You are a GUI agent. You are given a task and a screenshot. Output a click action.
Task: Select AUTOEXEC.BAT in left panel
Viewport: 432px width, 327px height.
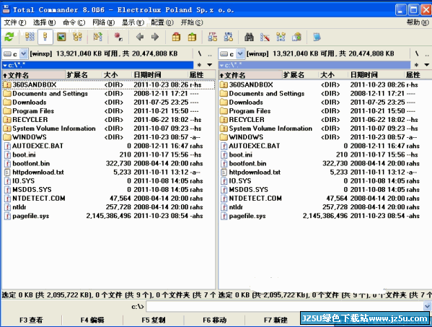pyautogui.click(x=109, y=146)
